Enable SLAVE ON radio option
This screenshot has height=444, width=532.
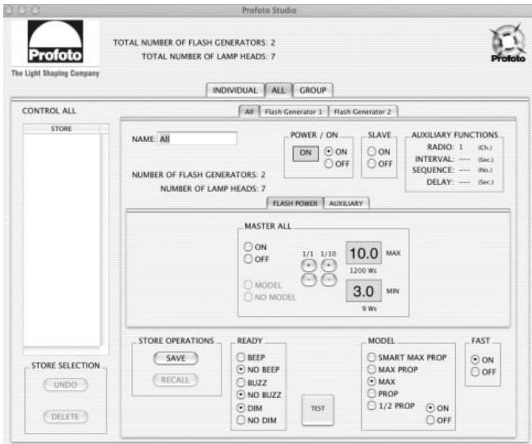(372, 152)
